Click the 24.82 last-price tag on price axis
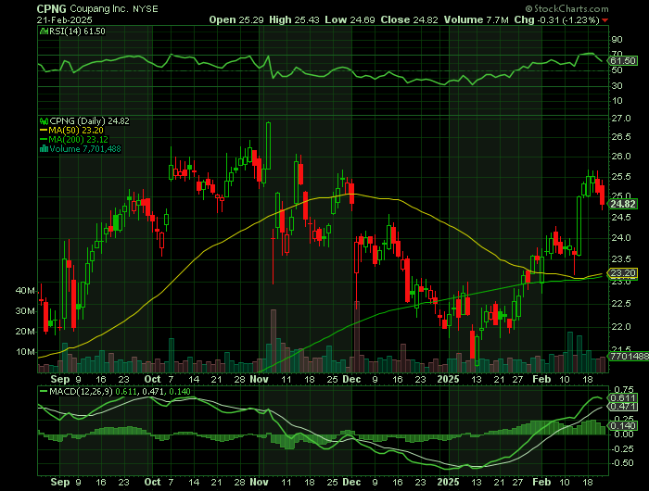 click(x=622, y=204)
